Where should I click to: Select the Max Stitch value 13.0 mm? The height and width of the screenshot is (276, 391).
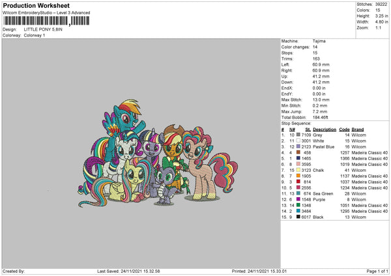tap(321, 100)
